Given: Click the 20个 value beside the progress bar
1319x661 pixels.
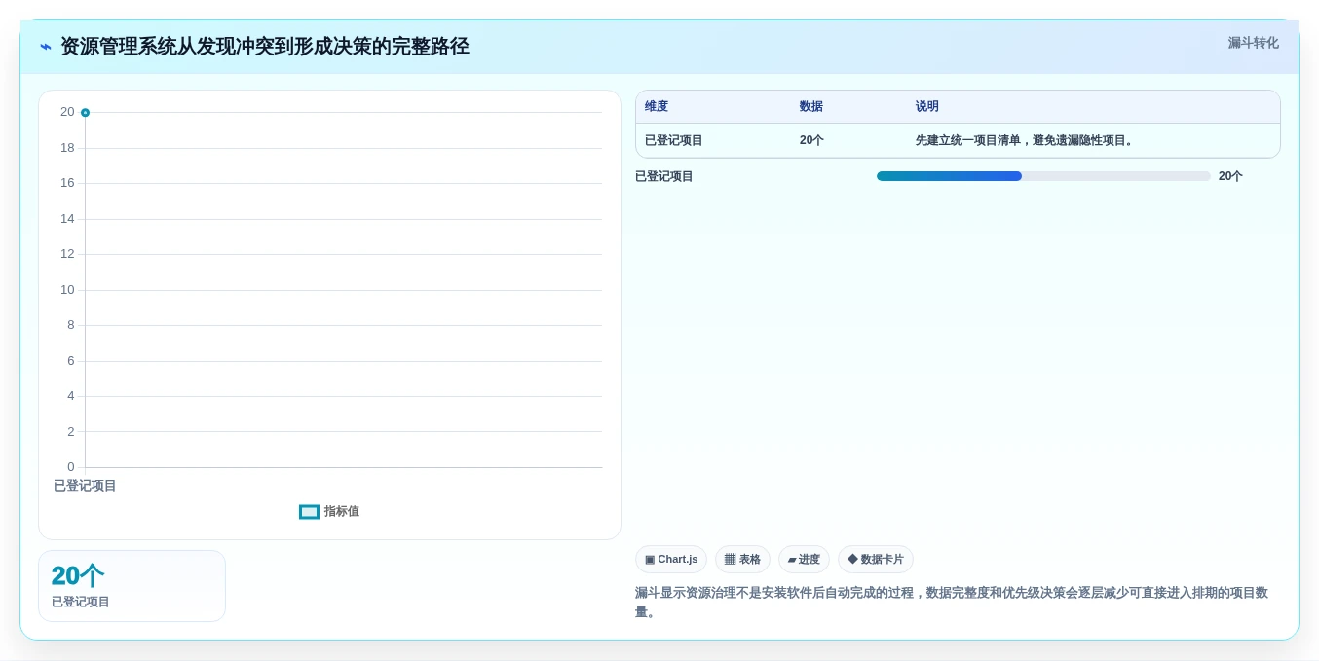Looking at the screenshot, I should [1230, 176].
